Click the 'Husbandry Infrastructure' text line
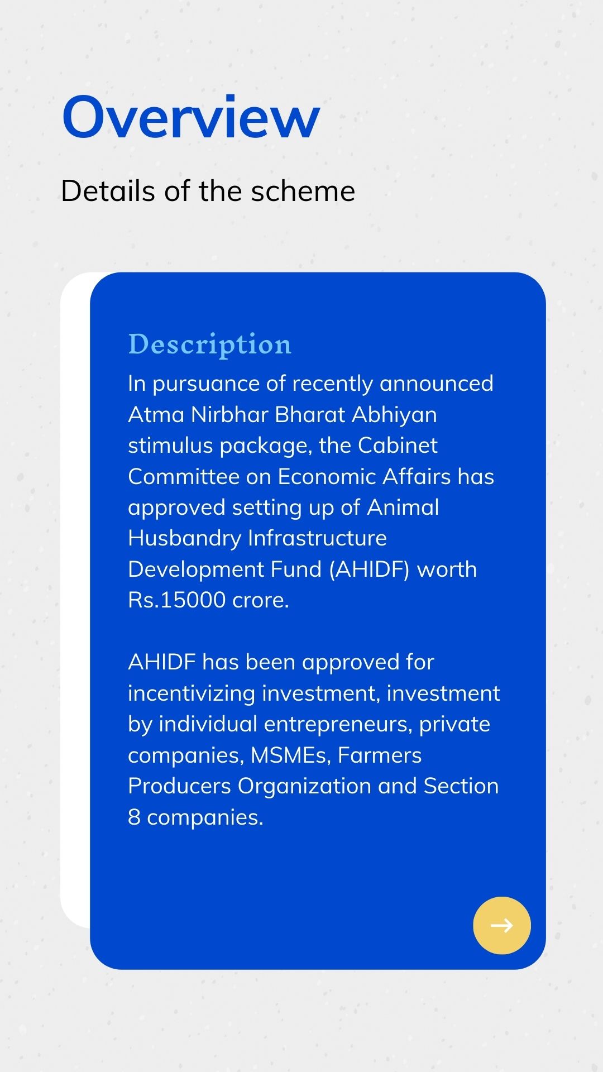This screenshot has height=1072, width=603. coord(257,538)
